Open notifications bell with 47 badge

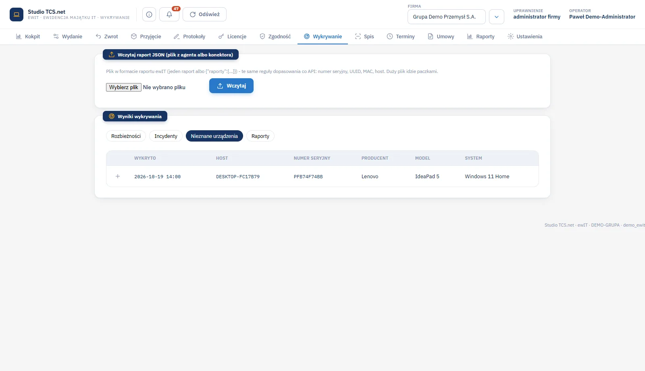[x=169, y=15]
